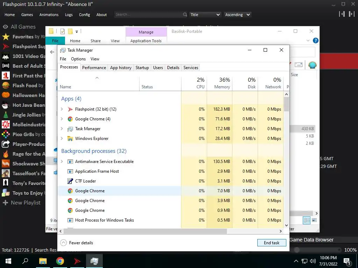Click the Antimalware Service Executable icon
This screenshot has width=358, height=268.
(70, 162)
